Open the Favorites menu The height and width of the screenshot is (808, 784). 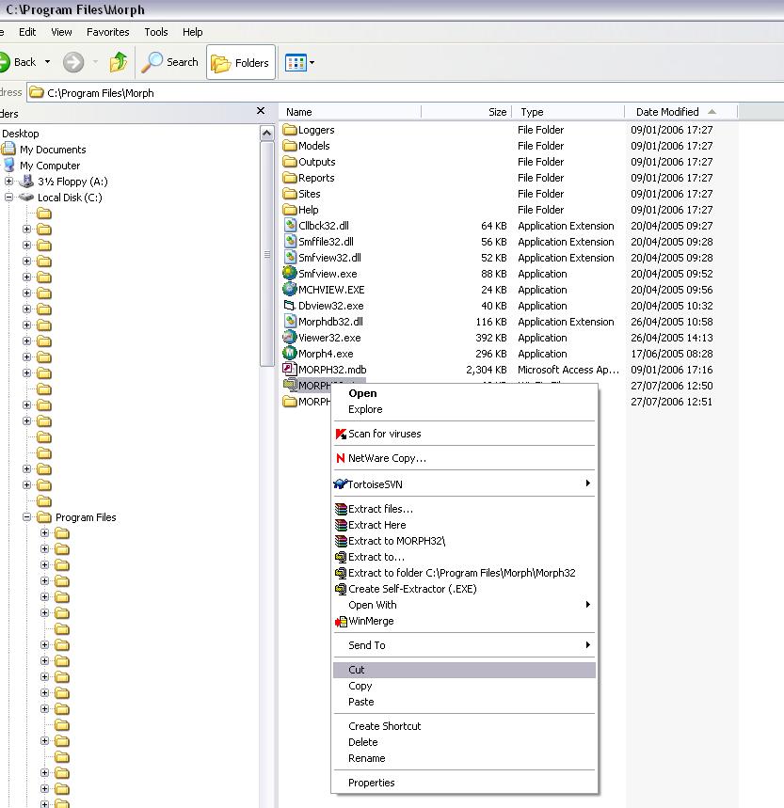[107, 32]
